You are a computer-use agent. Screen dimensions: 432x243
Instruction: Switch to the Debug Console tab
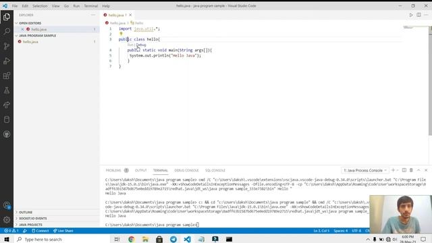point(186,170)
